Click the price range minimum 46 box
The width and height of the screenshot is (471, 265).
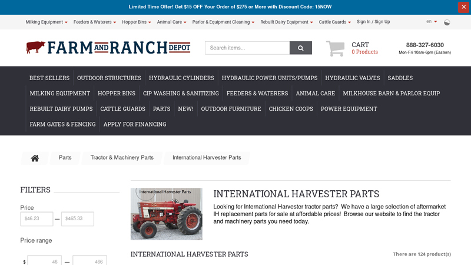(x=45, y=260)
